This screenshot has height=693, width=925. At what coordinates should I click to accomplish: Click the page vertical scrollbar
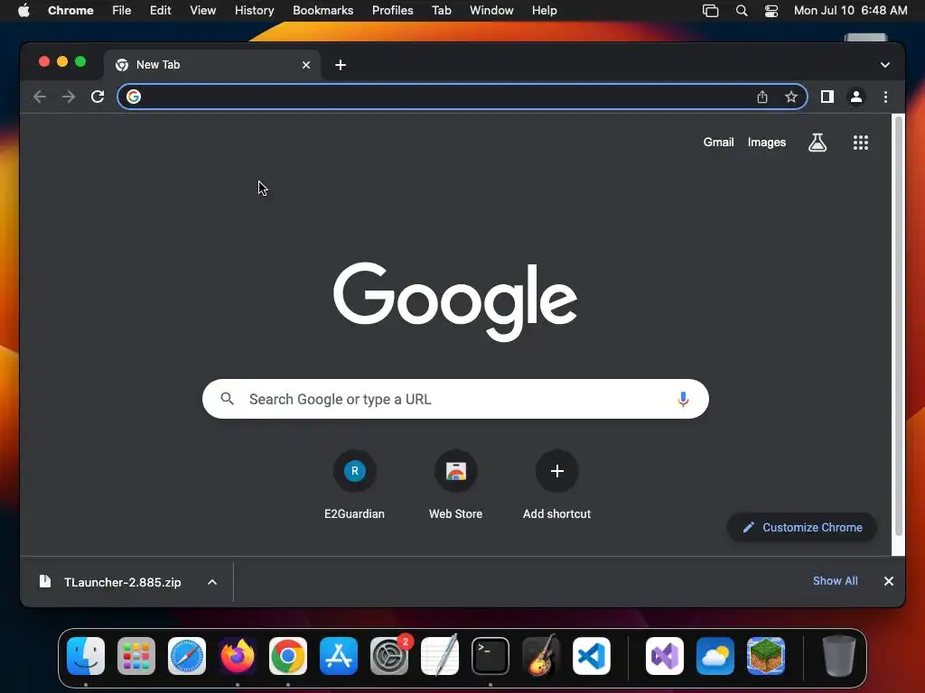click(899, 325)
